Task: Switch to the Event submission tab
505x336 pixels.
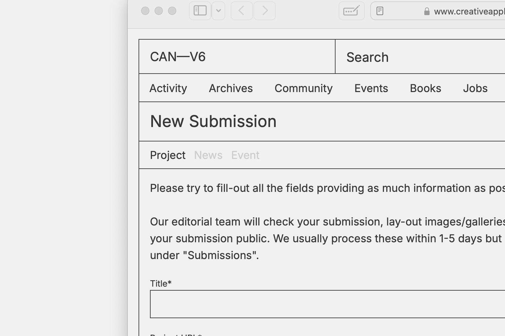Action: pos(245,155)
